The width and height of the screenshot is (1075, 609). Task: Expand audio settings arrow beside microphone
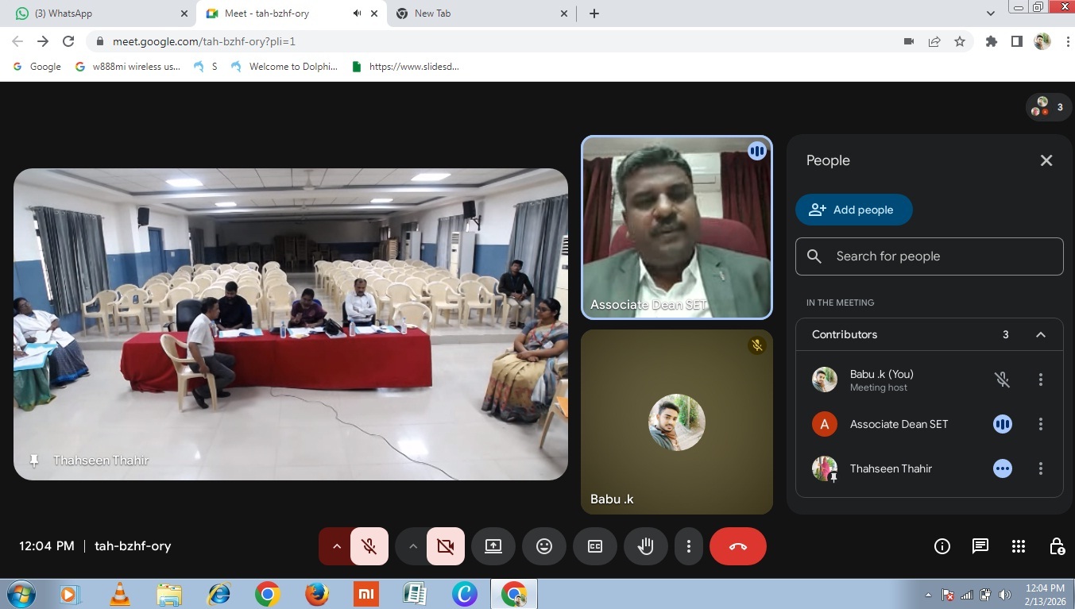click(x=336, y=546)
